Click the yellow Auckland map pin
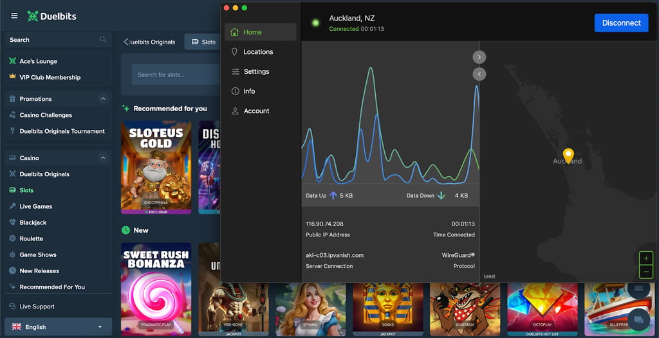659x338 pixels. click(568, 156)
